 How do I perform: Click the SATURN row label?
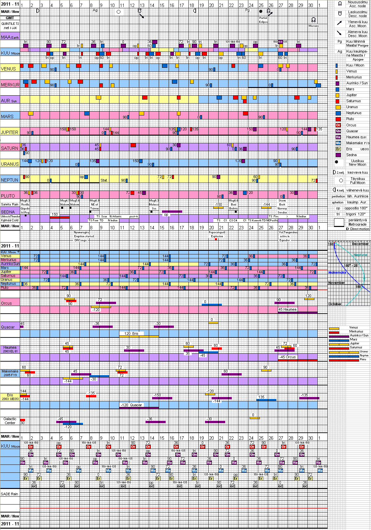point(10,148)
